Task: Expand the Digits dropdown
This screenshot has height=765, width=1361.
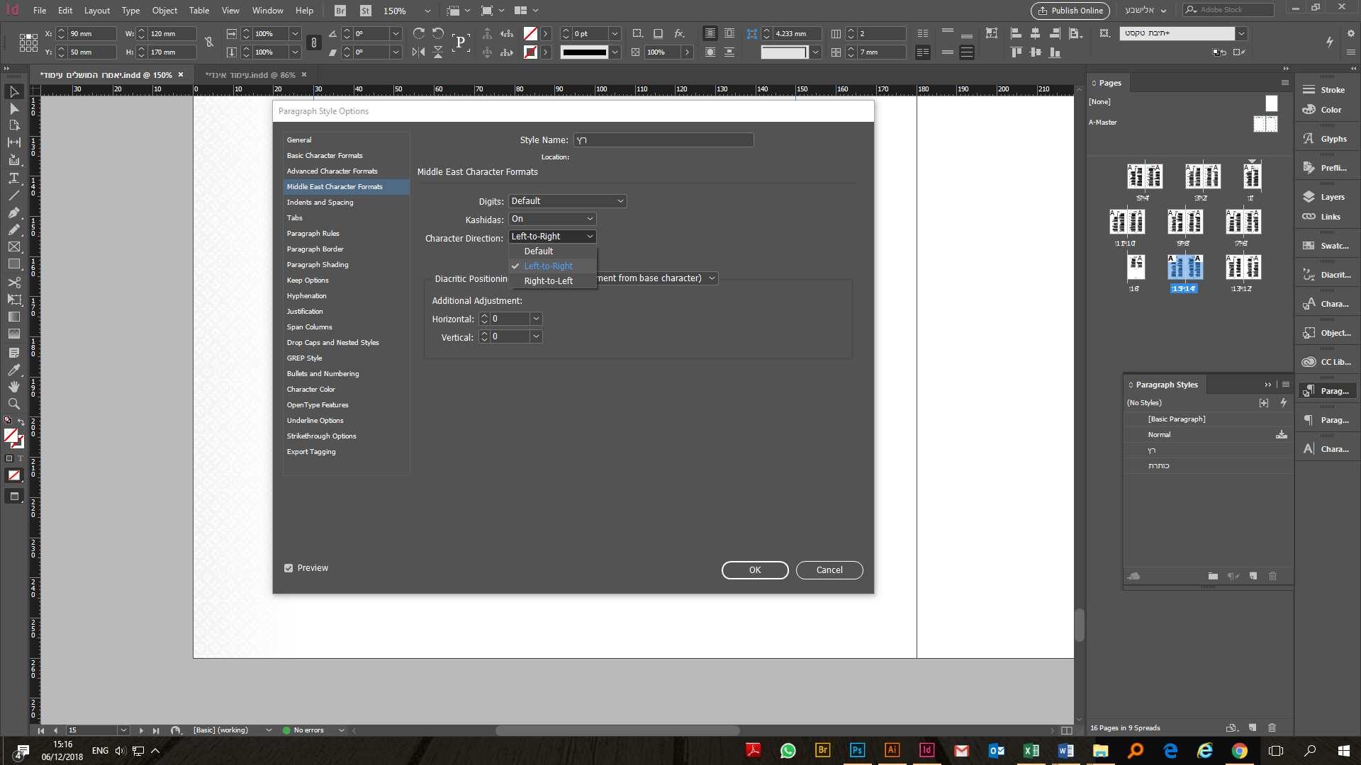Action: coord(567,201)
